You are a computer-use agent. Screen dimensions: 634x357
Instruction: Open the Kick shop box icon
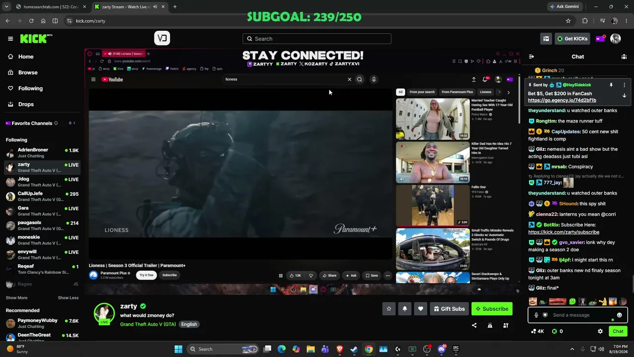546,39
